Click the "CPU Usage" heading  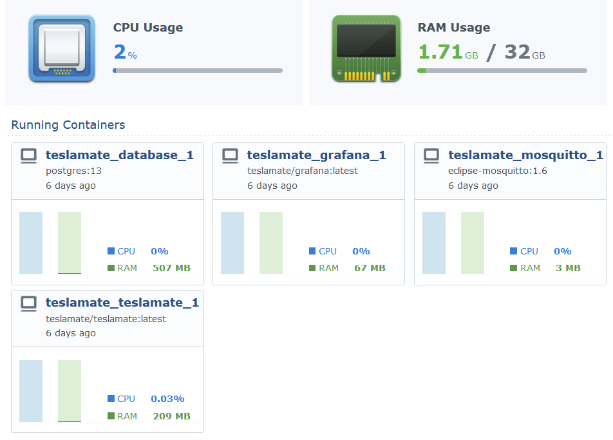(x=148, y=28)
